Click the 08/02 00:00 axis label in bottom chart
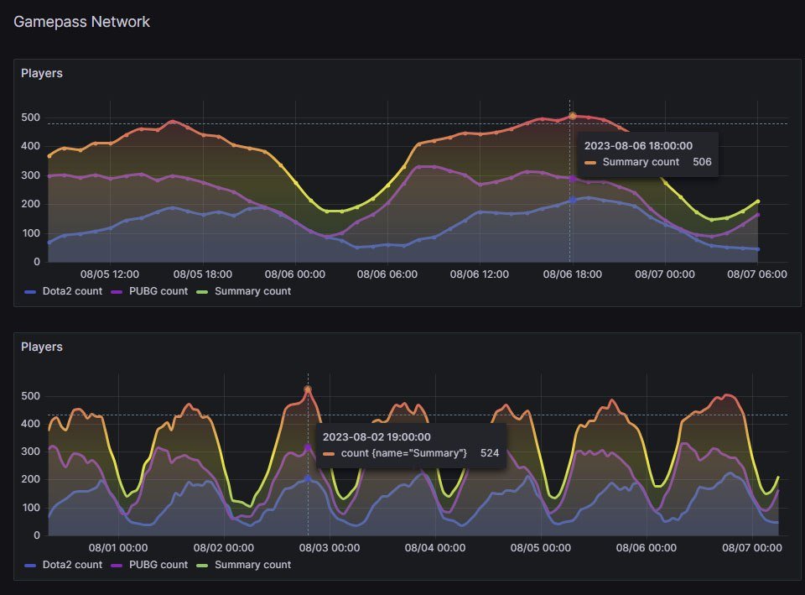The width and height of the screenshot is (805, 595). click(224, 548)
